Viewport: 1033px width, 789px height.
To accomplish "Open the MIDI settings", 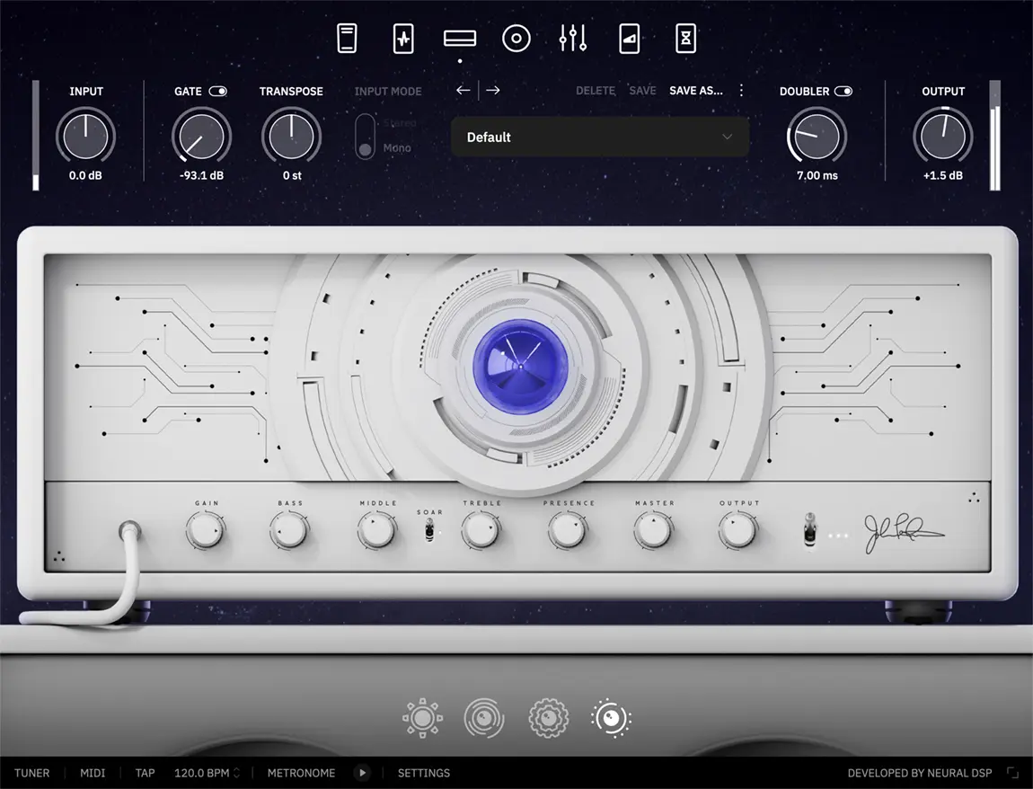I will click(x=93, y=773).
